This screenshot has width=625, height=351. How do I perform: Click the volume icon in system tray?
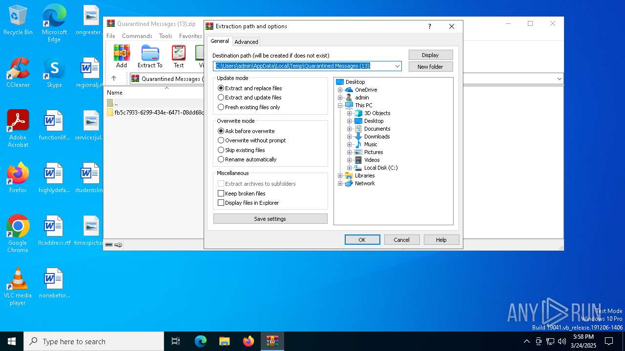point(562,341)
